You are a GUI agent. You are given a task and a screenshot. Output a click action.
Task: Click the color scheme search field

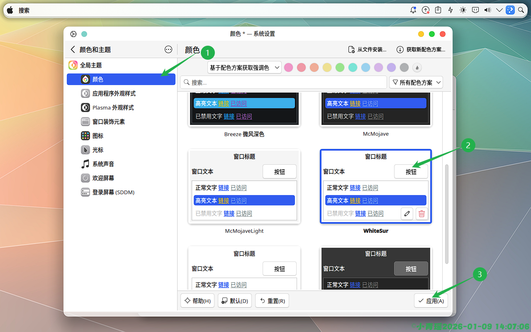[x=283, y=83]
